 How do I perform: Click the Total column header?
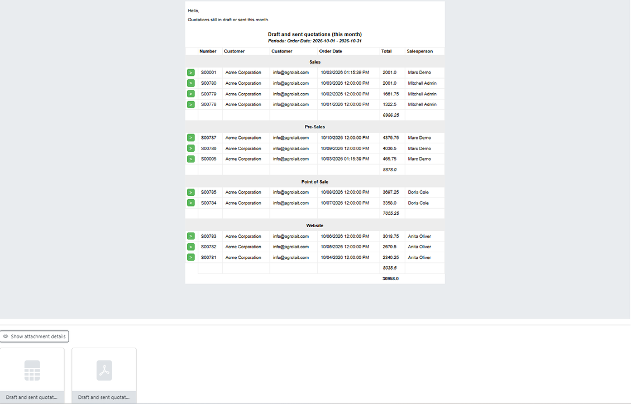click(x=386, y=51)
